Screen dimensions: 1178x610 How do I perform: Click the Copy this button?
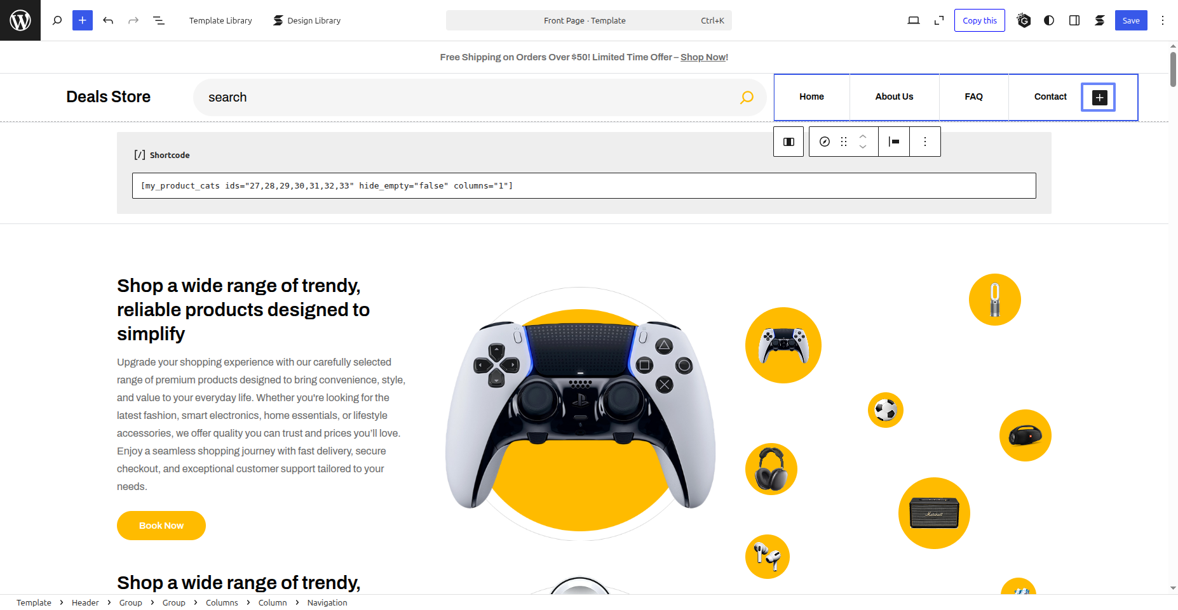pyautogui.click(x=979, y=20)
